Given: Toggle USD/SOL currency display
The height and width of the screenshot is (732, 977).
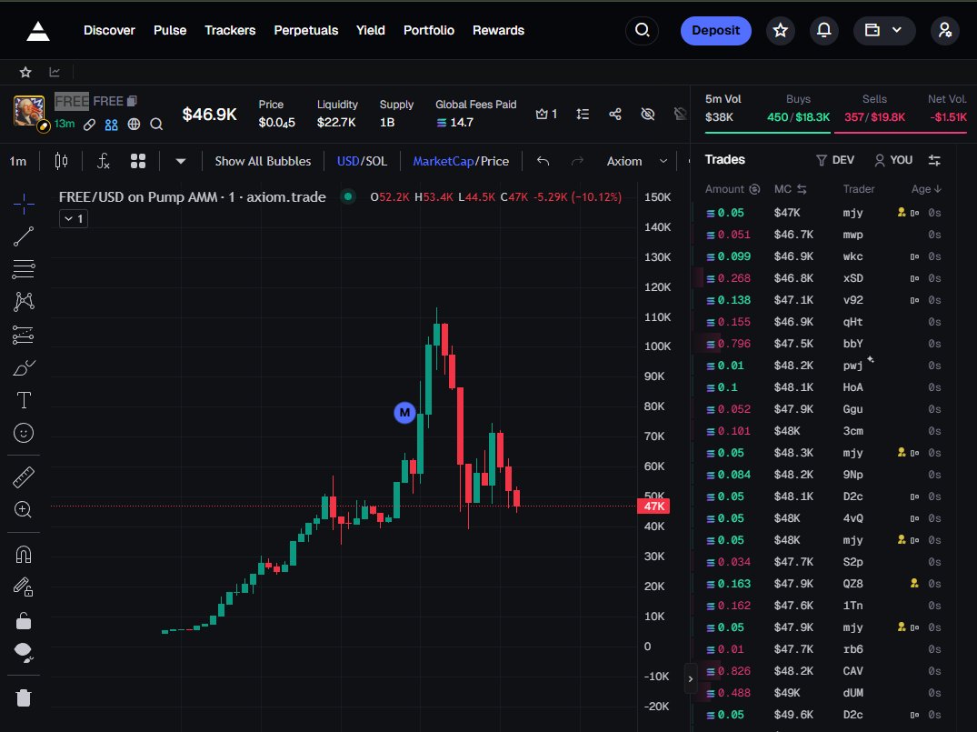Looking at the screenshot, I should coord(362,162).
